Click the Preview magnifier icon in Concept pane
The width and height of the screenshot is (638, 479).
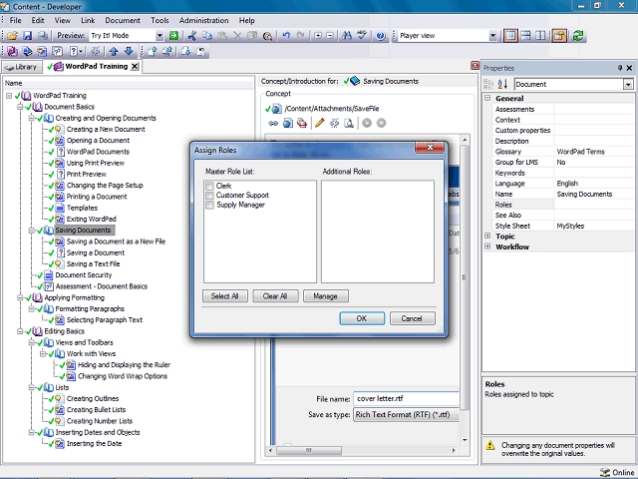pyautogui.click(x=349, y=123)
